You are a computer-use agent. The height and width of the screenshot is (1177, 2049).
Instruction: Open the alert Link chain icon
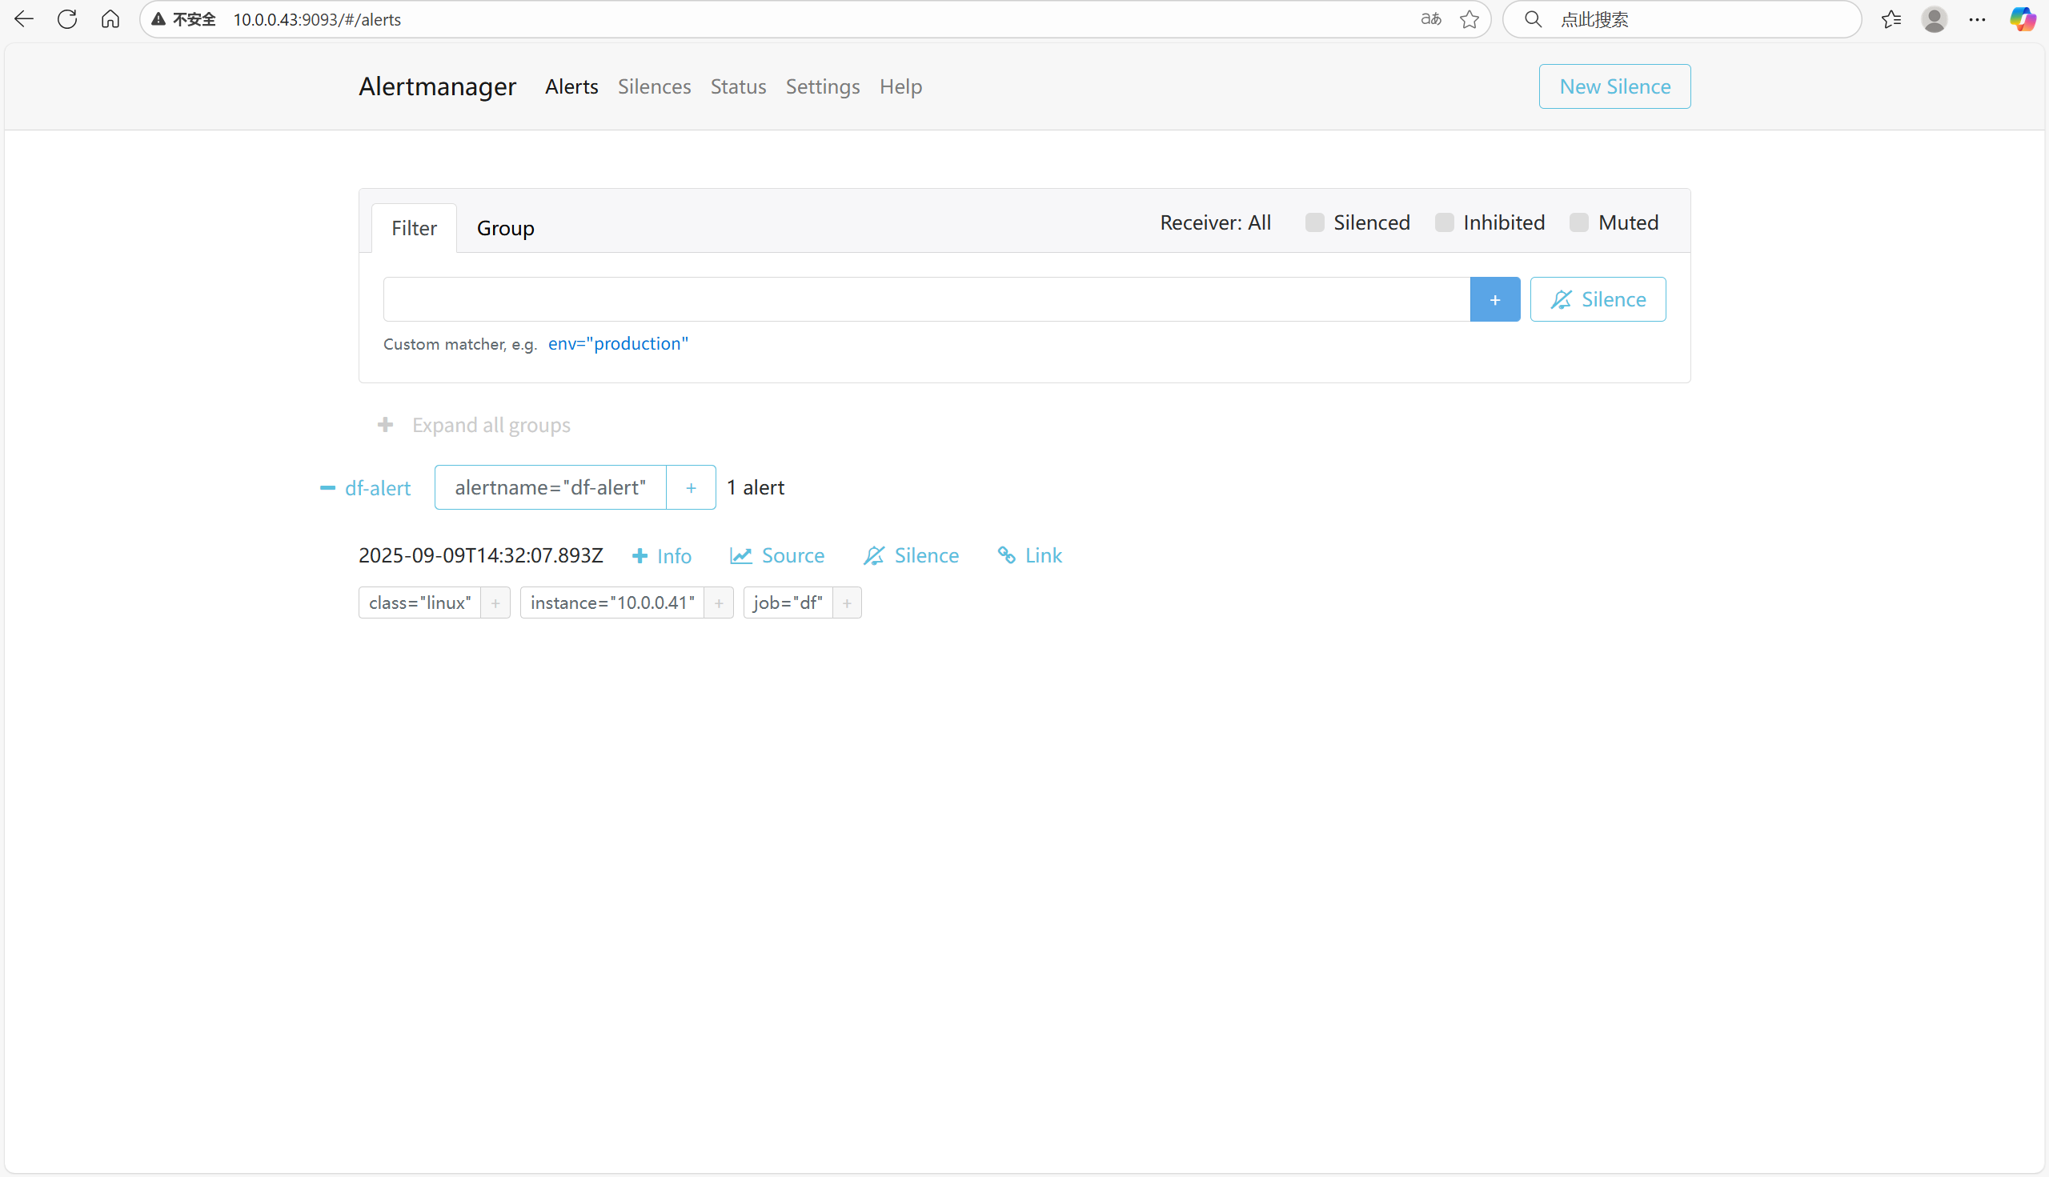coord(1006,555)
